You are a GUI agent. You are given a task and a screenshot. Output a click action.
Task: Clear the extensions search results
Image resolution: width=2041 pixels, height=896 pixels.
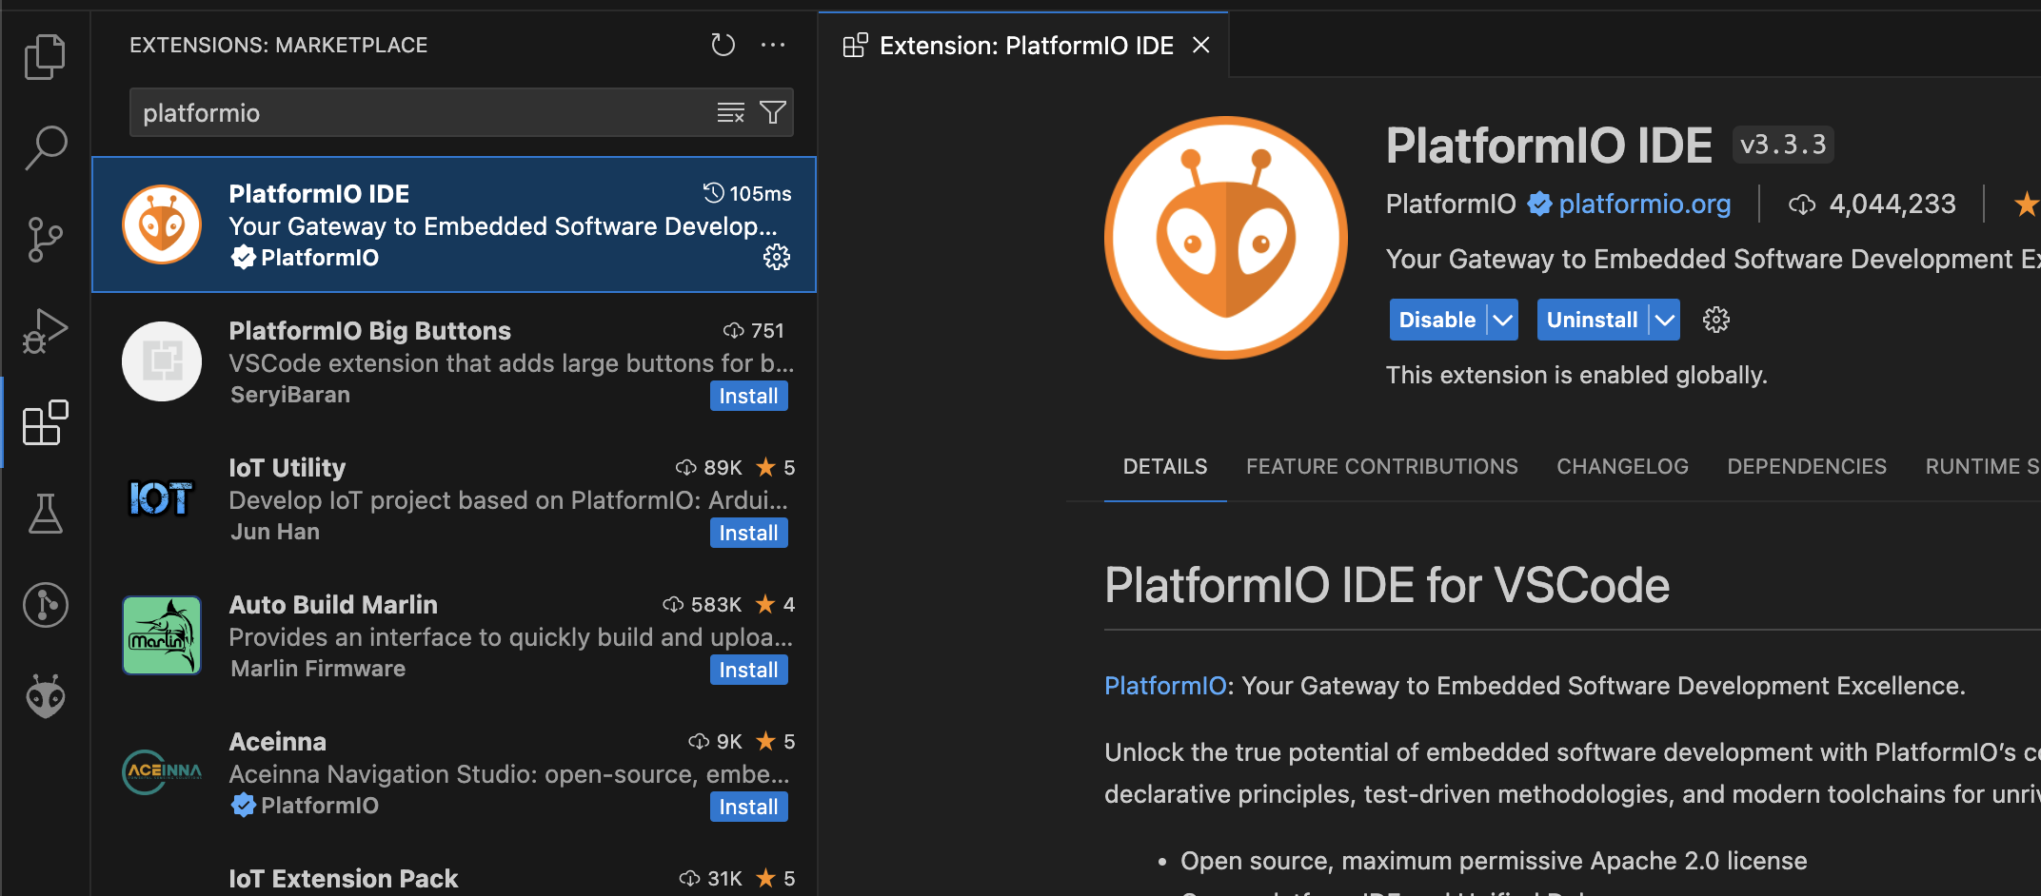coord(730,113)
